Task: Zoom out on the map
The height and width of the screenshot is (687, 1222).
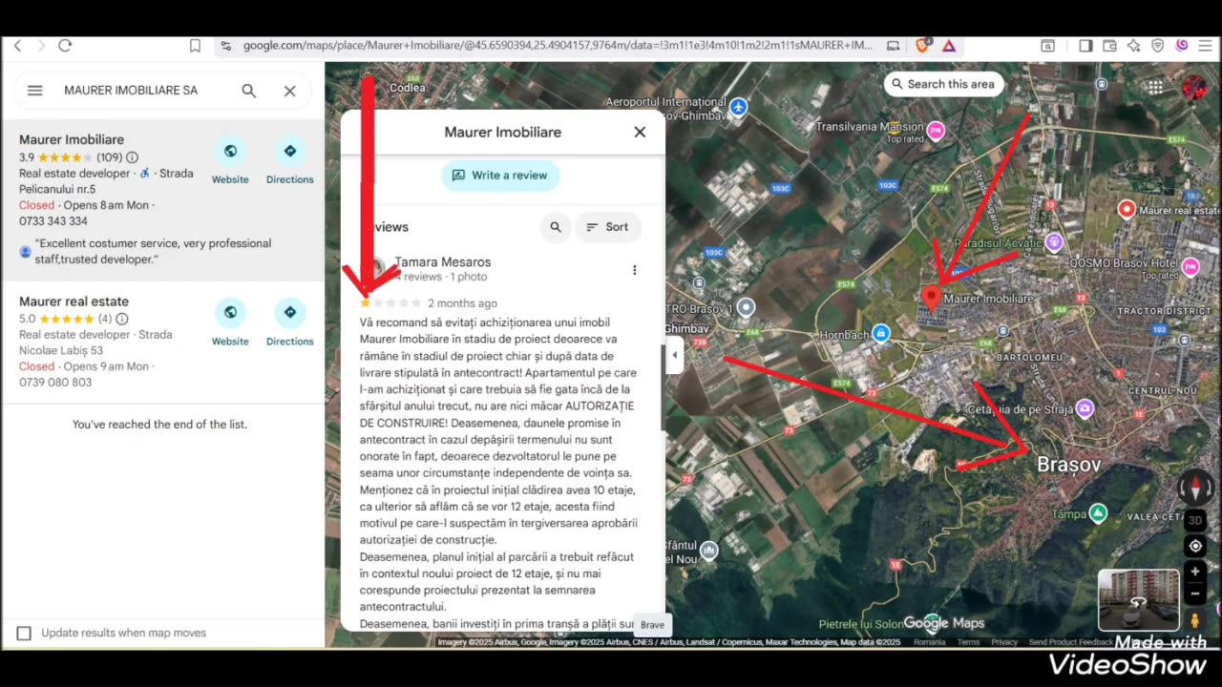Action: tap(1195, 593)
